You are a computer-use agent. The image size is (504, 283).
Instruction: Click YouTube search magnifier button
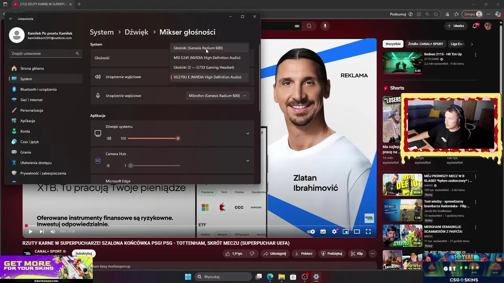(x=309, y=26)
